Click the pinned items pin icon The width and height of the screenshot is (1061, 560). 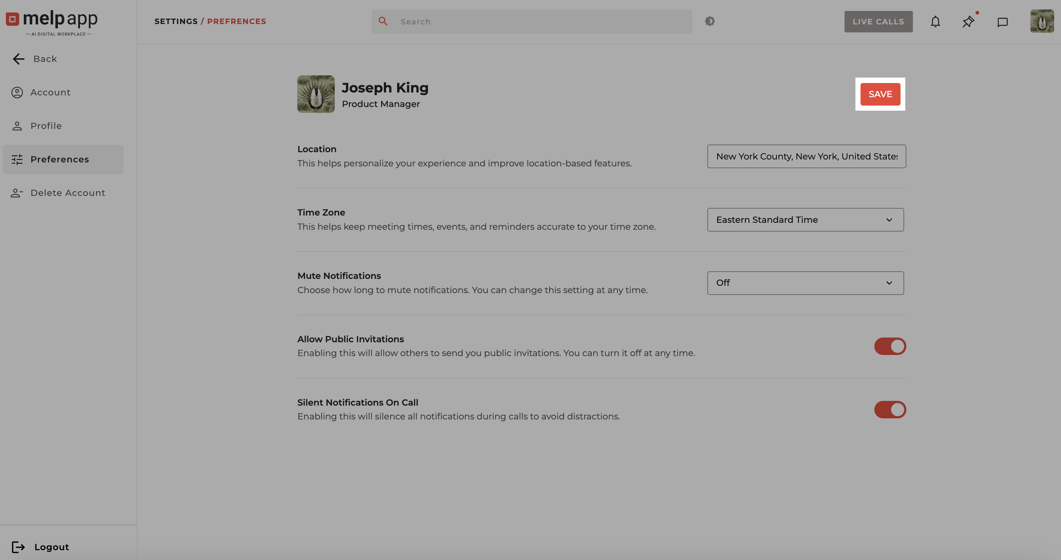968,21
